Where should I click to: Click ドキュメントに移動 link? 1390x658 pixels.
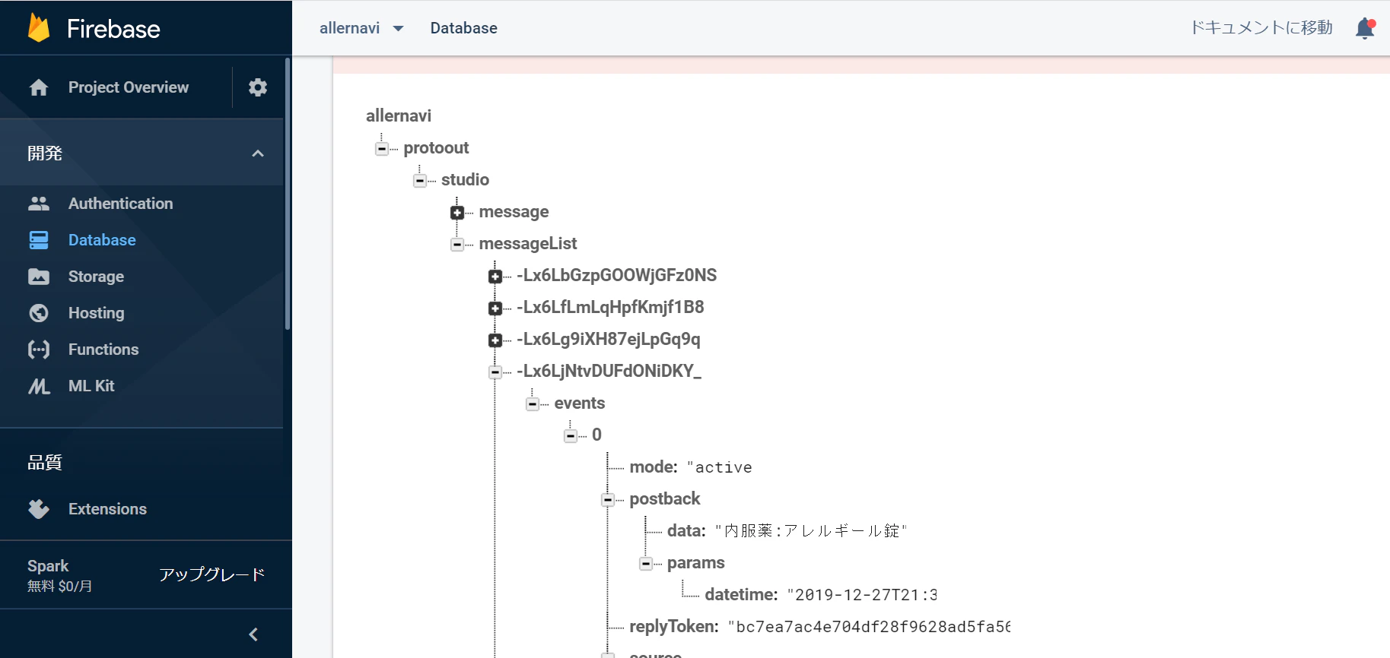click(1261, 28)
